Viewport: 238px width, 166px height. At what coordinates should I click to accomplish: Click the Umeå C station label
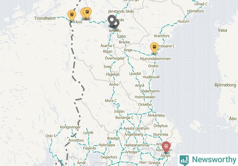201,4
